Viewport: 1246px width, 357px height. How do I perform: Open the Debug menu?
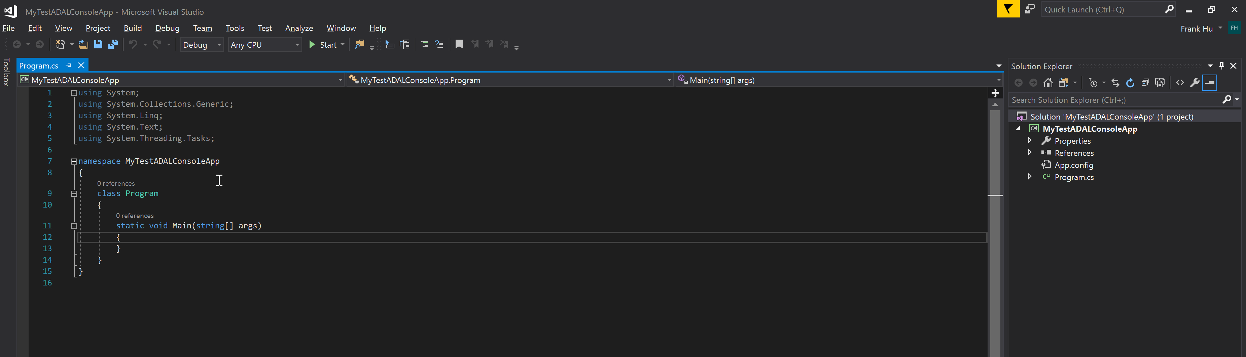tap(167, 28)
